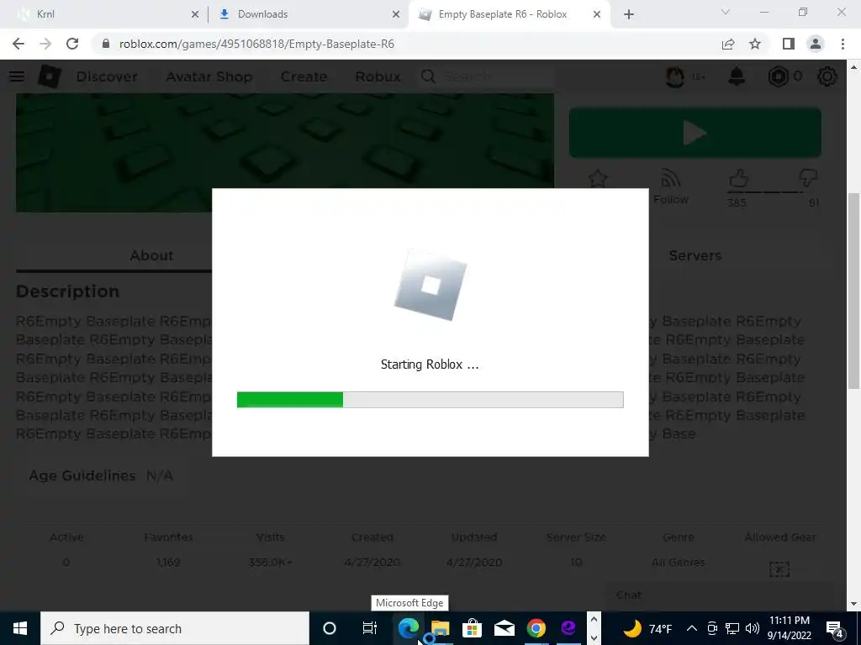Image resolution: width=861 pixels, height=645 pixels.
Task: Switch to the Downloads tab
Action: click(x=308, y=14)
